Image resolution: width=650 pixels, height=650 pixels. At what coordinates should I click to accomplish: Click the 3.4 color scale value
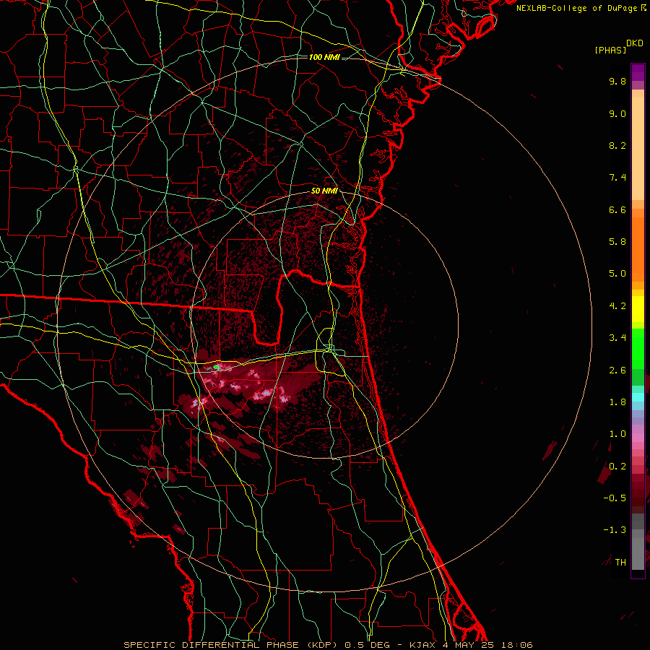617,338
